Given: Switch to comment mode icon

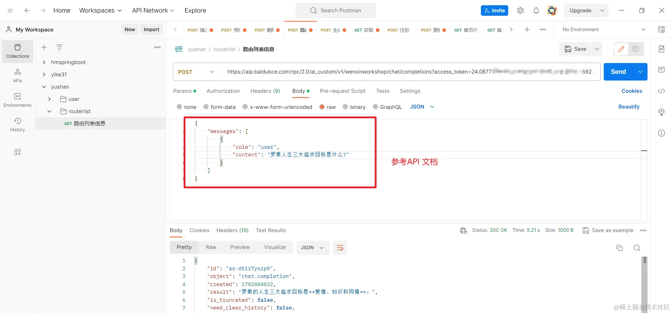Looking at the screenshot, I should click(636, 49).
